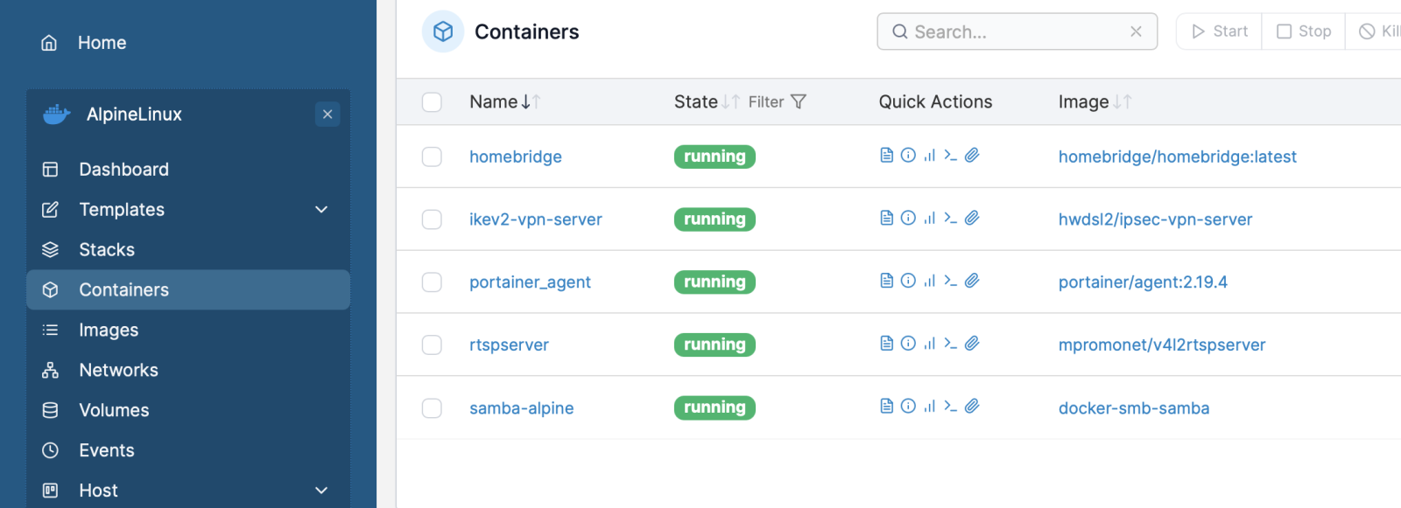The height and width of the screenshot is (508, 1401).
Task: Click the State filter funnel icon
Action: click(798, 102)
